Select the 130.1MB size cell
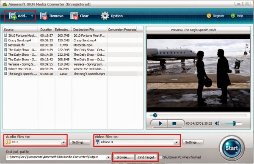Viewport: 254px width, 164px height. click(x=63, y=40)
